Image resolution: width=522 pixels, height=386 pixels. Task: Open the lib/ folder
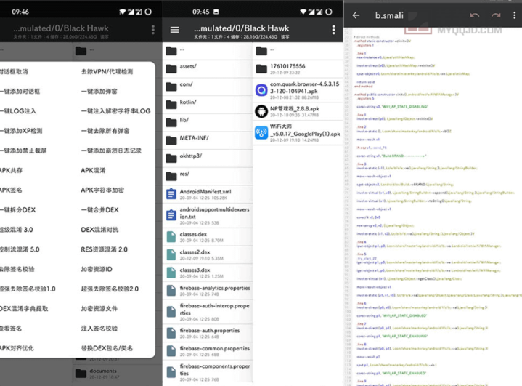pos(207,122)
